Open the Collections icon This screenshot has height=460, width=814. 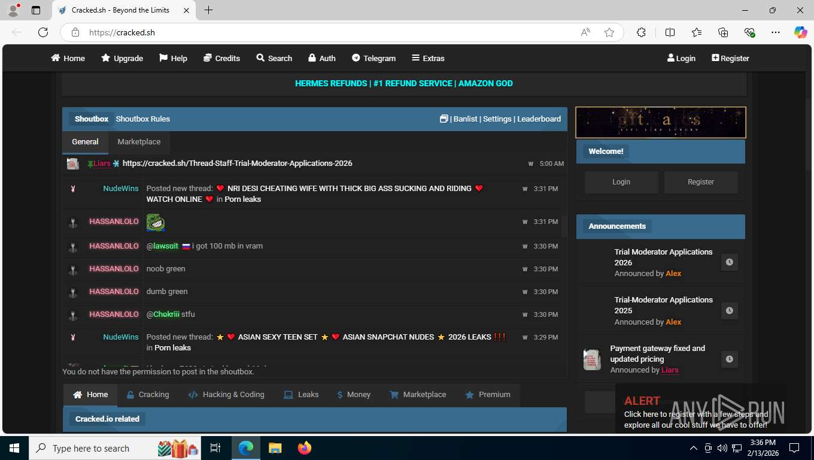(723, 32)
